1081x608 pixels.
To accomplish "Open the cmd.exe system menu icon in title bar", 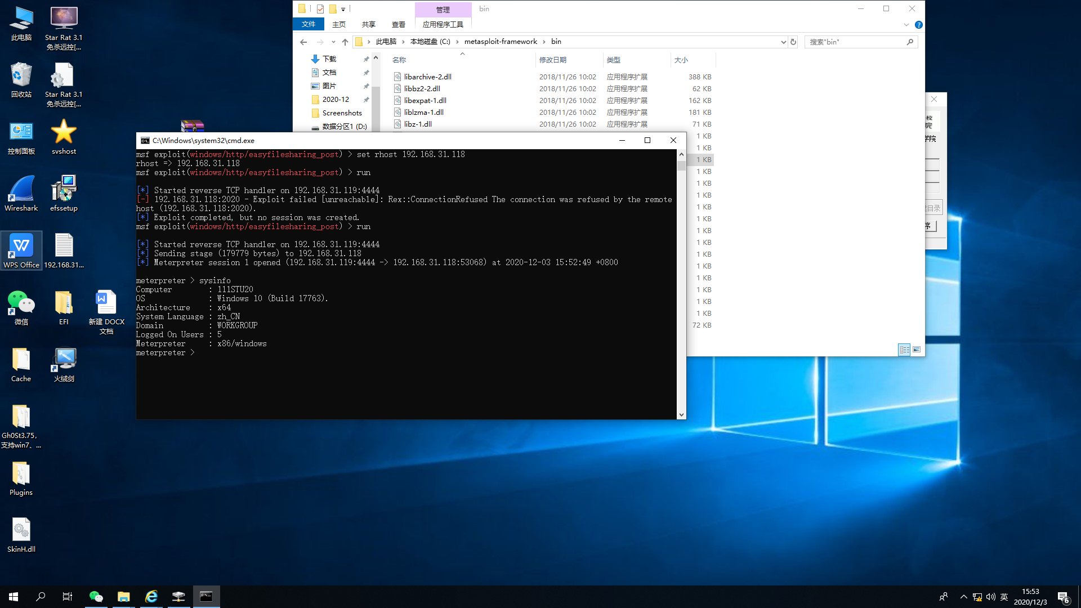I will point(145,141).
